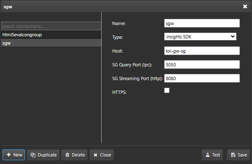Select html5evalcongroup connection
The width and height of the screenshot is (252, 164).
(x=51, y=35)
